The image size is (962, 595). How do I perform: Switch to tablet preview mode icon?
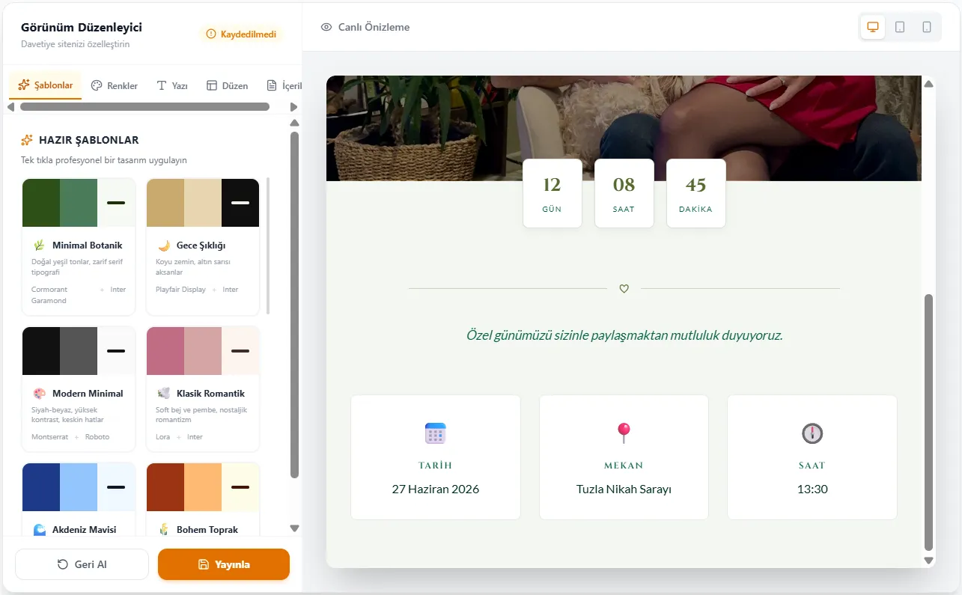[x=900, y=27]
